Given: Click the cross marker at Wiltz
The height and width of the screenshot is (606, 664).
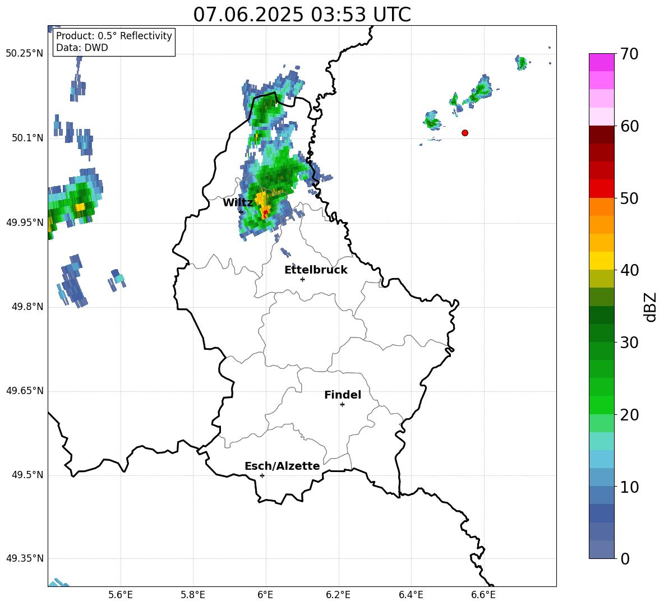Looking at the screenshot, I should (241, 212).
